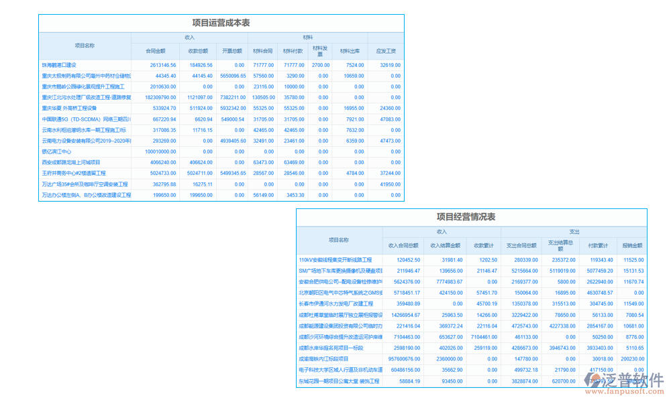Click 项目名称 header in 项目运营成本表
Image resolution: width=671 pixels, height=402 pixels.
pyautogui.click(x=85, y=46)
